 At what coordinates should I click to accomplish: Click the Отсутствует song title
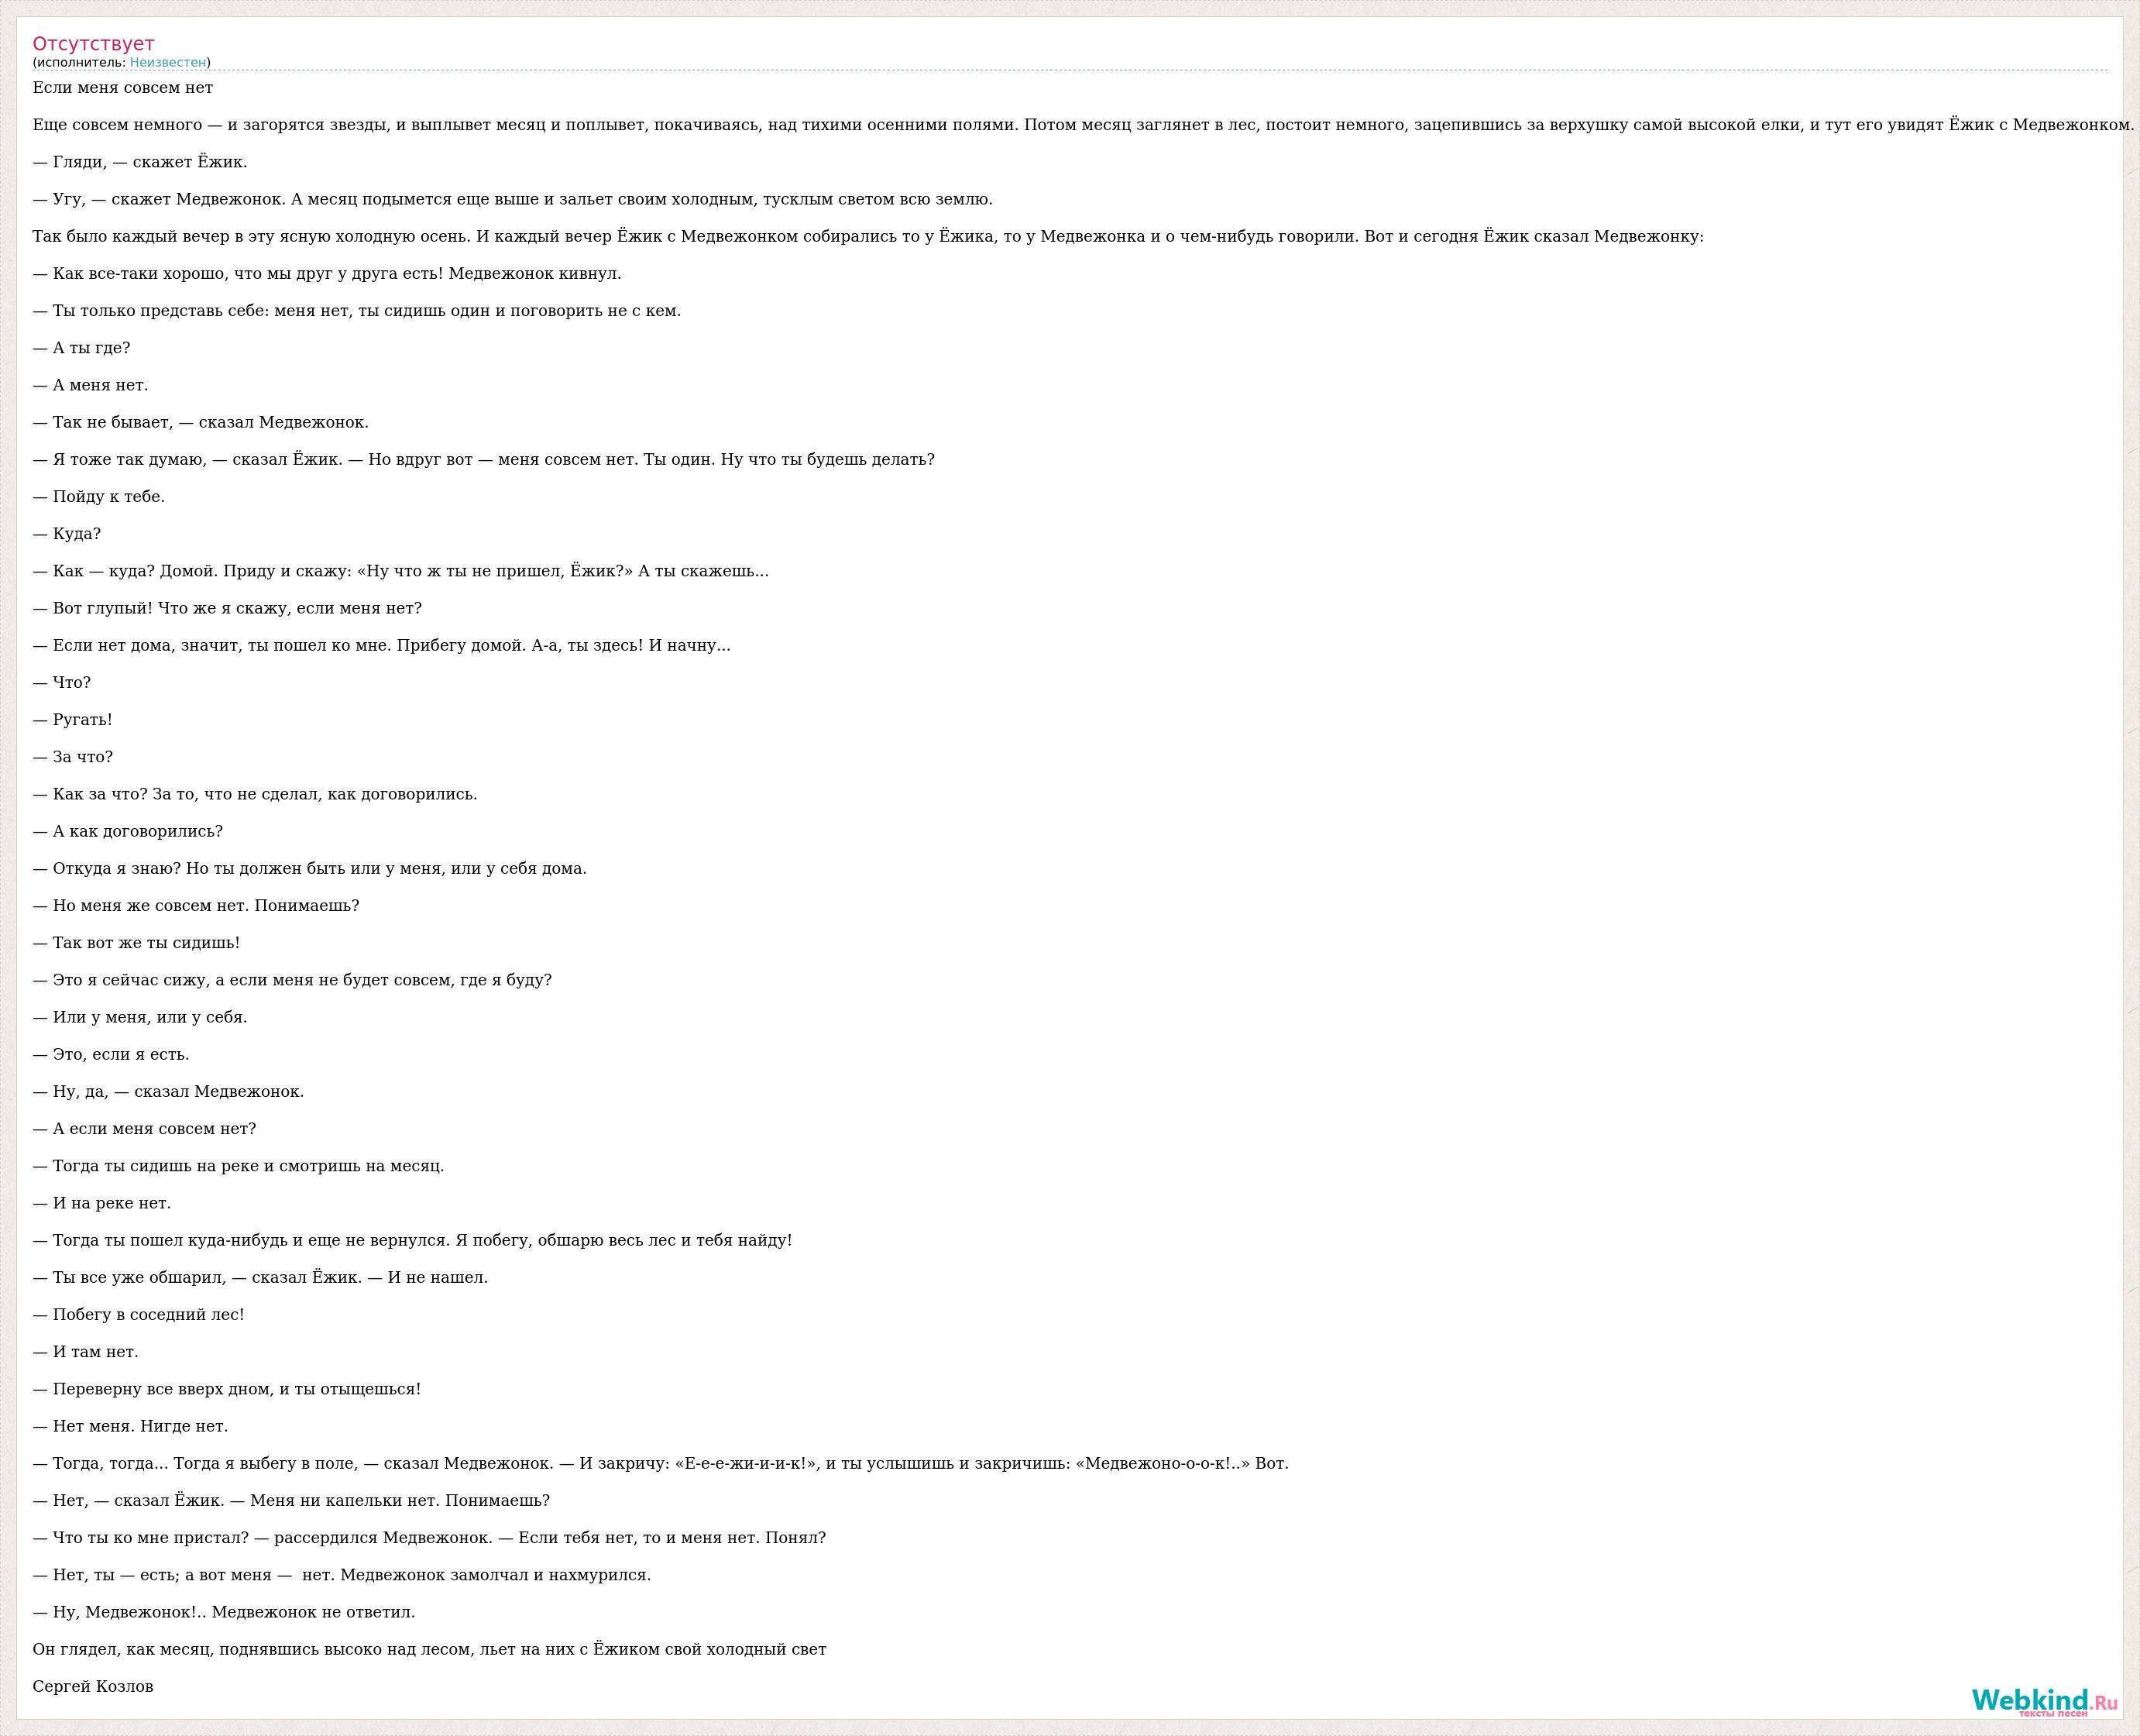pyautogui.click(x=94, y=43)
